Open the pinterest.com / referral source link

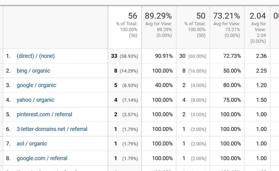coord(44,114)
